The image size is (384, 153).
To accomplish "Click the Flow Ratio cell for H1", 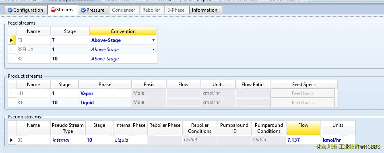I will tap(252, 93).
